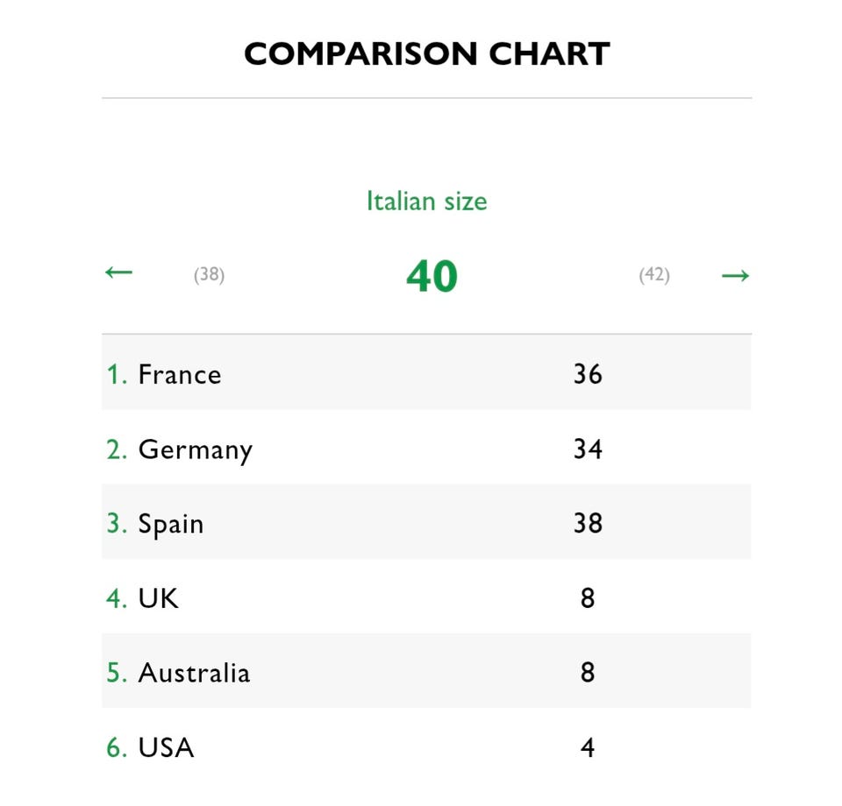
Task: Click the left arrow to decrease size
Action: tap(118, 272)
